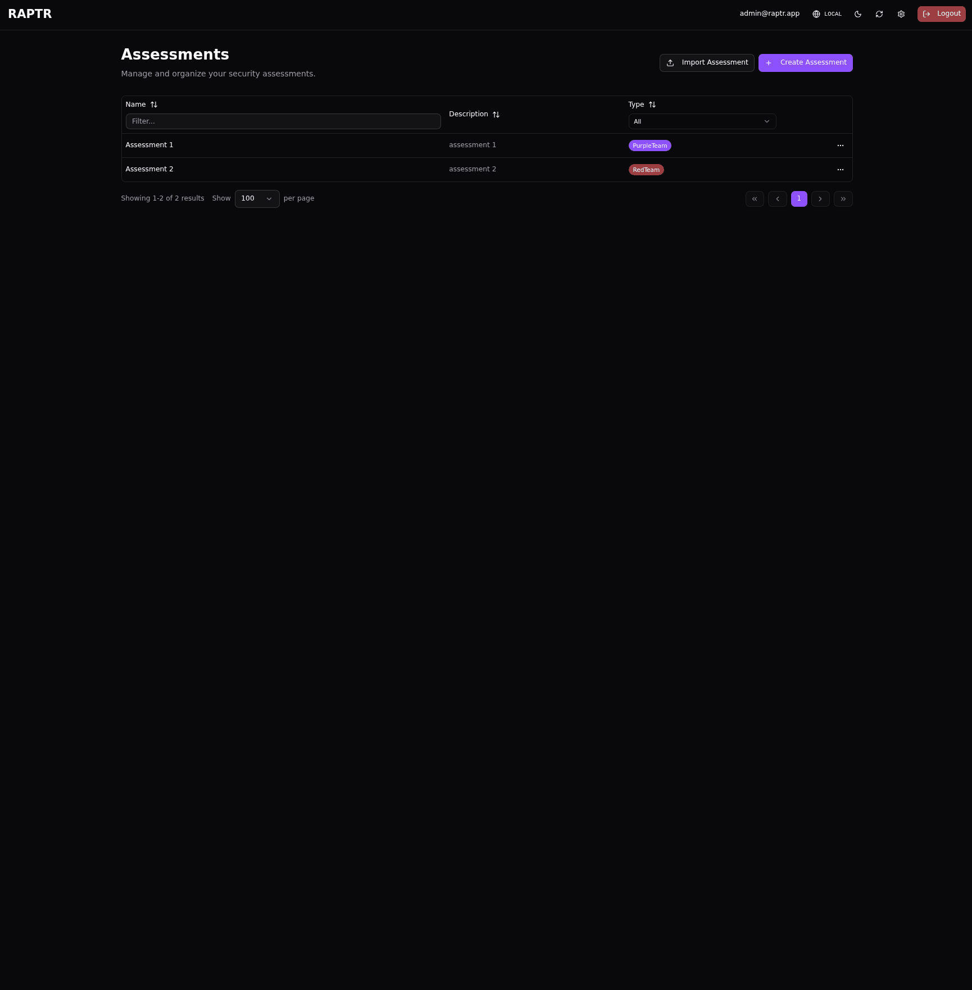
Task: Go to next page chevron
Action: click(820, 199)
